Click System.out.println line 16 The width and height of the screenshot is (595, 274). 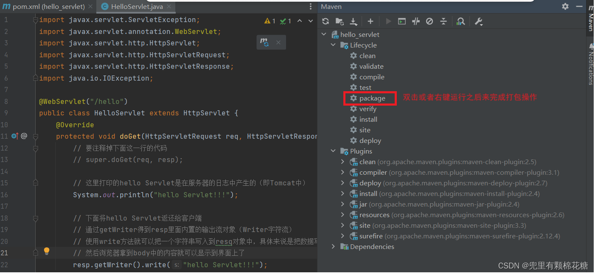coord(155,195)
